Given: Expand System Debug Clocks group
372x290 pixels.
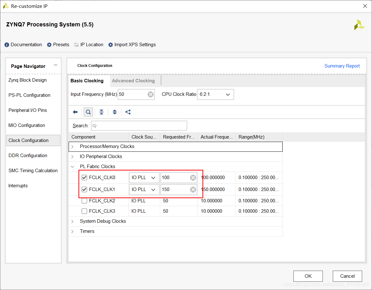Looking at the screenshot, I should [x=73, y=221].
